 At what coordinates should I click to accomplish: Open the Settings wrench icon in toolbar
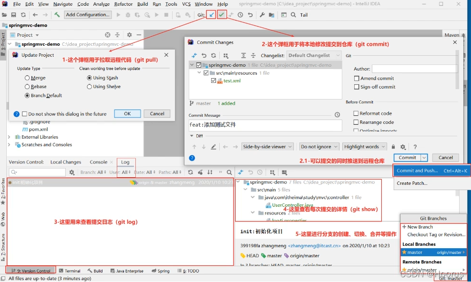pos(262,15)
